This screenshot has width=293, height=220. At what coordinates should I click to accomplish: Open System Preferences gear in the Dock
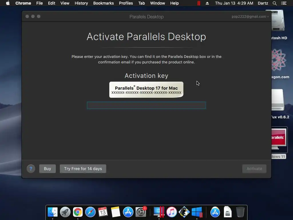[141, 212]
